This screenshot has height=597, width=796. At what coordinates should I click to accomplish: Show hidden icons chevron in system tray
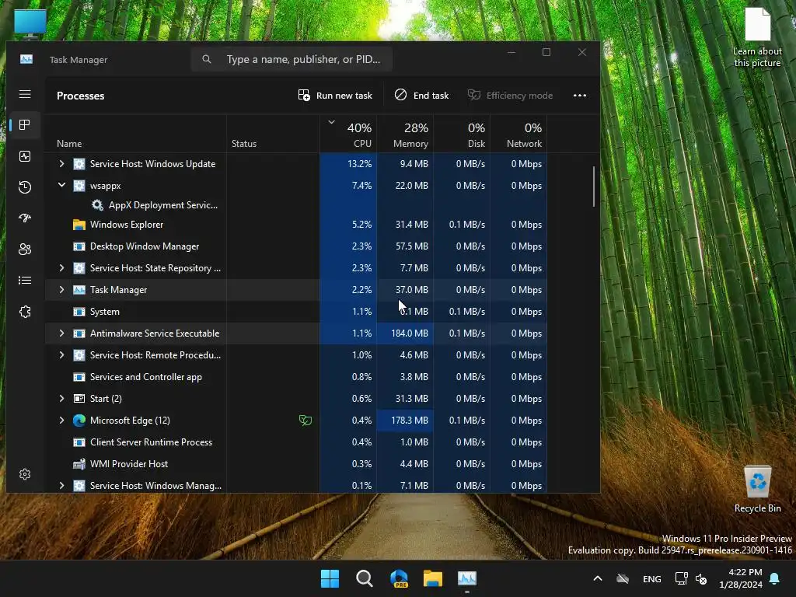pyautogui.click(x=598, y=578)
